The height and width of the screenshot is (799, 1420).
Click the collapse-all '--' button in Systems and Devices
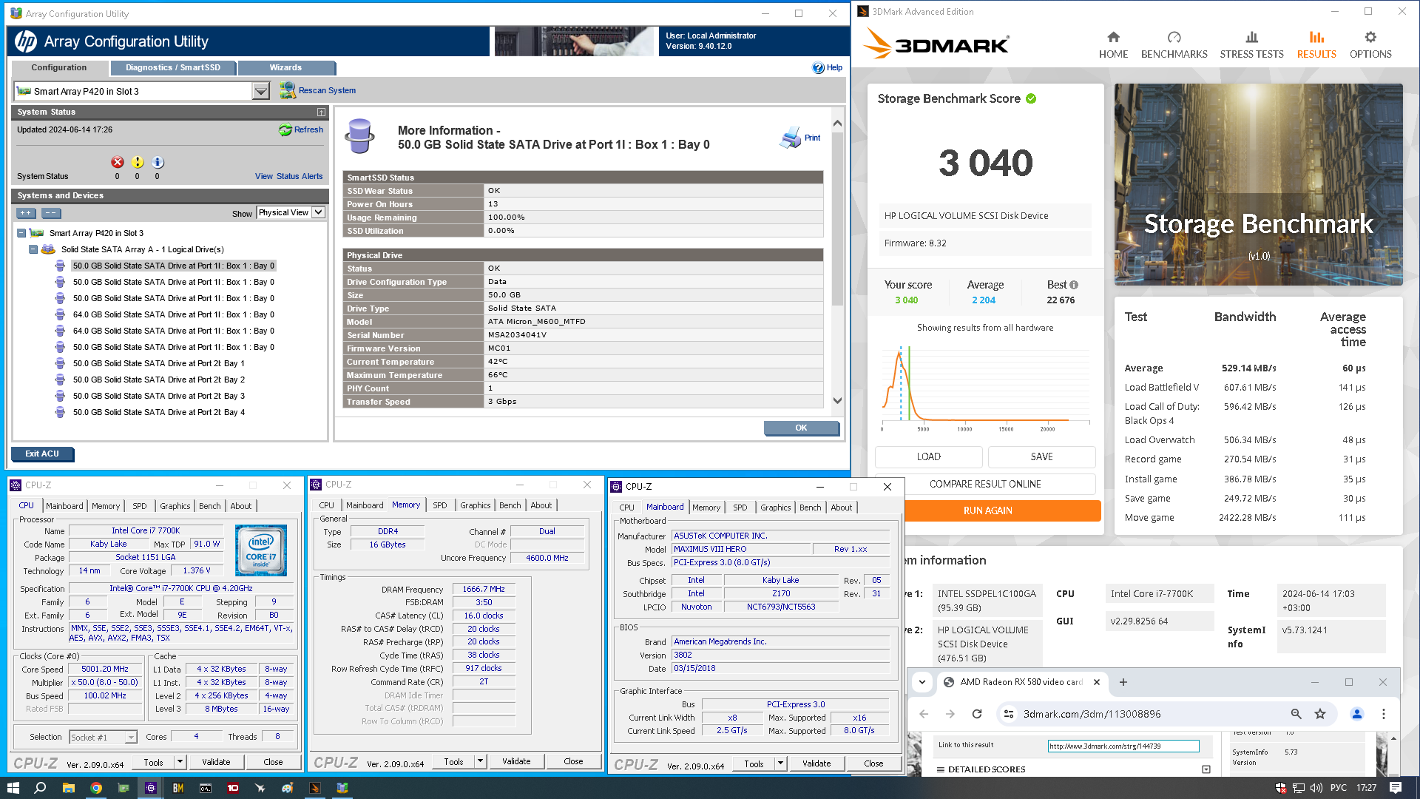pos(51,213)
